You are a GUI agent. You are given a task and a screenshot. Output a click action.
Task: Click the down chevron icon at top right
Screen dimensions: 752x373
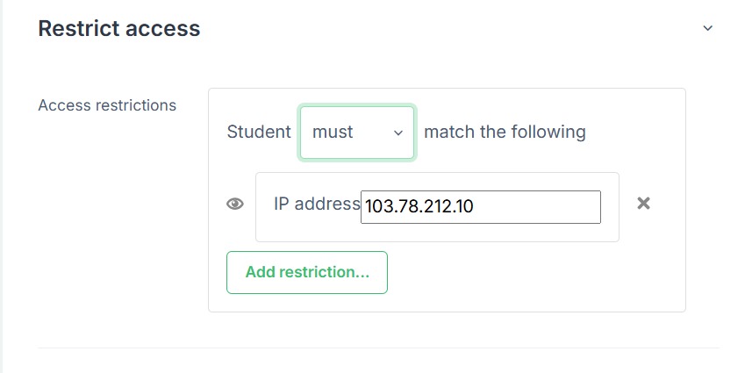707,28
